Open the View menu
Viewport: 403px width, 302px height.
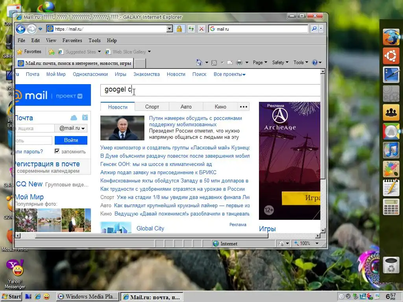(51, 41)
